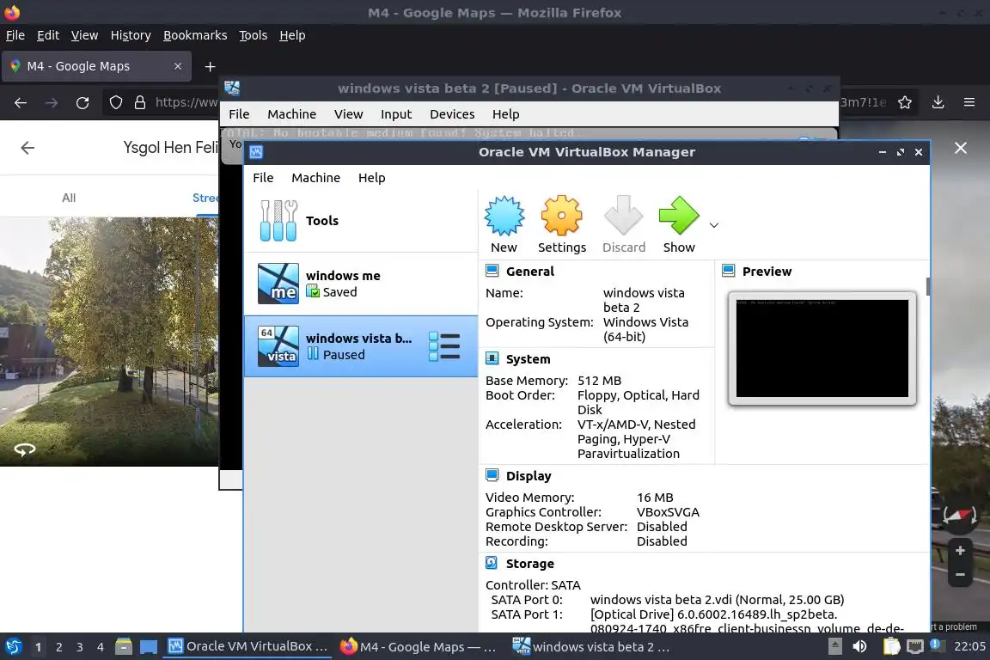Open the taskbar start menu icon

pyautogui.click(x=13, y=647)
